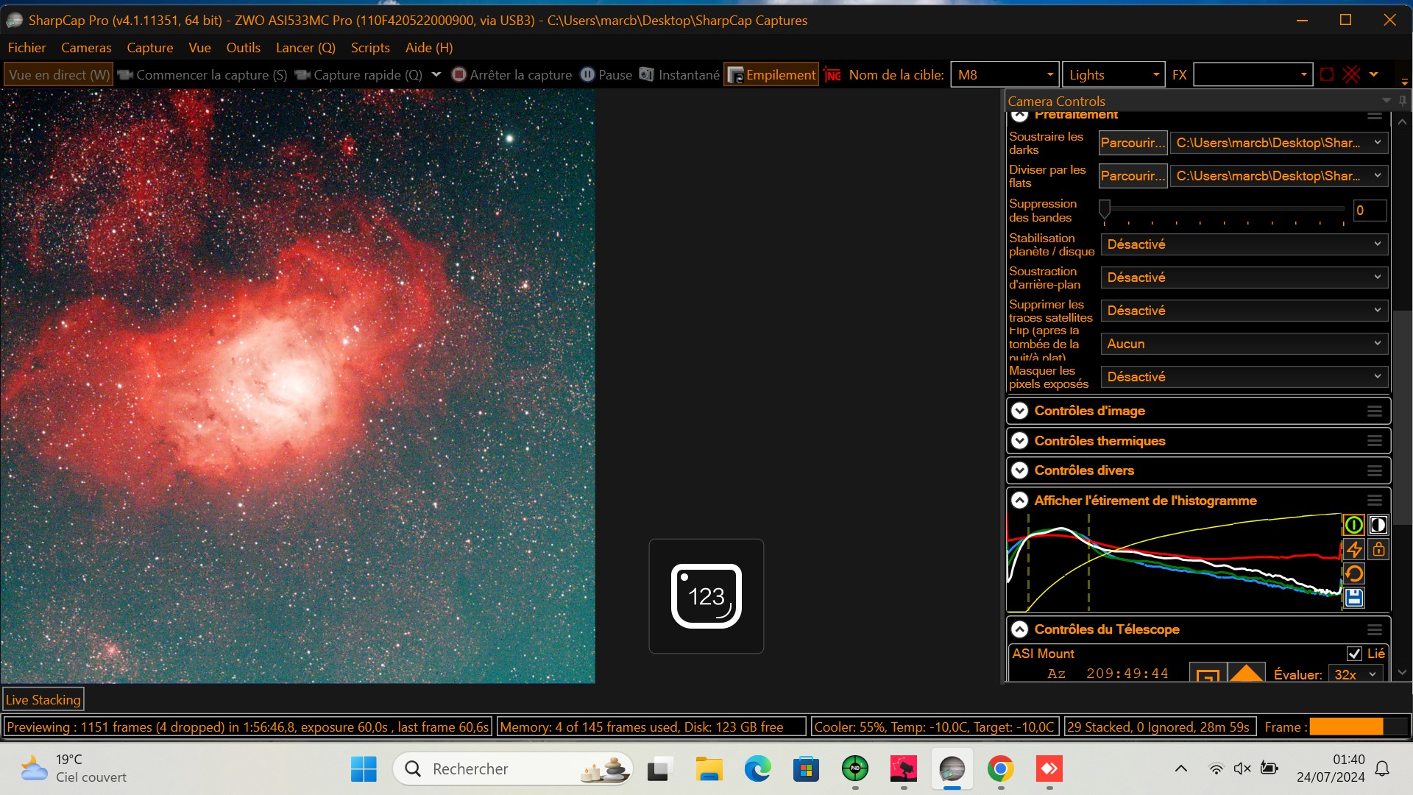This screenshot has height=795, width=1413.
Task: Open the Évaluer 32x rate dropdown
Action: coord(1356,674)
